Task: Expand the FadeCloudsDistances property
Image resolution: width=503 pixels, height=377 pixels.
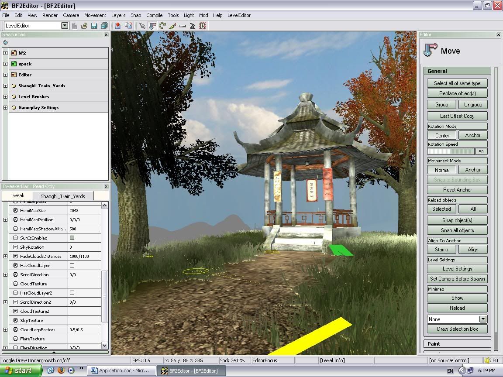Action: pyautogui.click(x=5, y=256)
